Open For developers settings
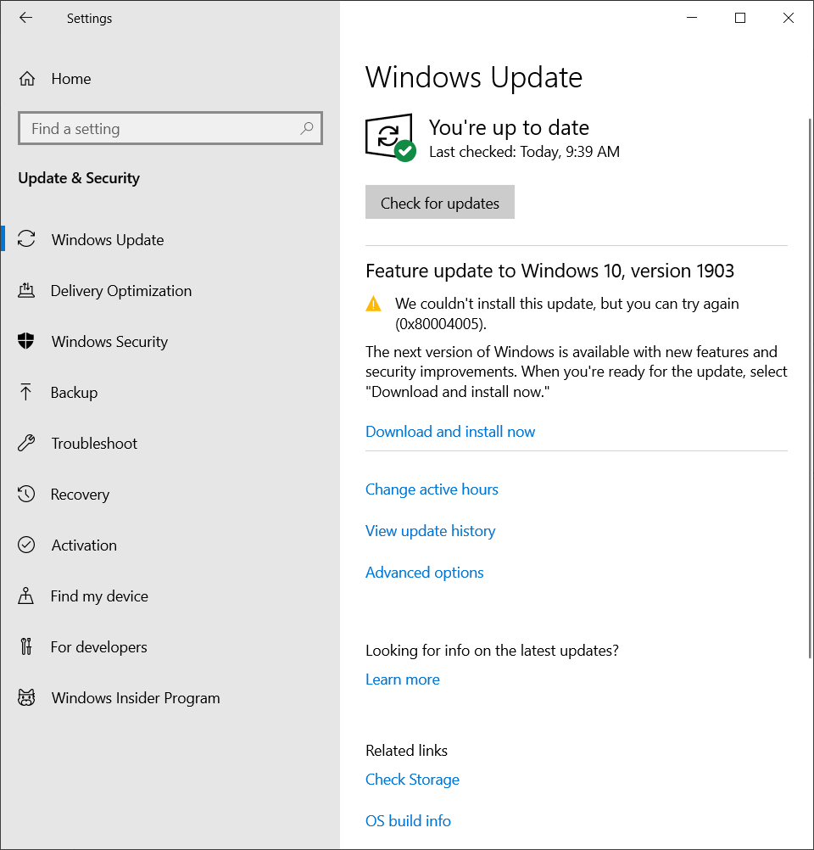The height and width of the screenshot is (850, 814). 170,647
